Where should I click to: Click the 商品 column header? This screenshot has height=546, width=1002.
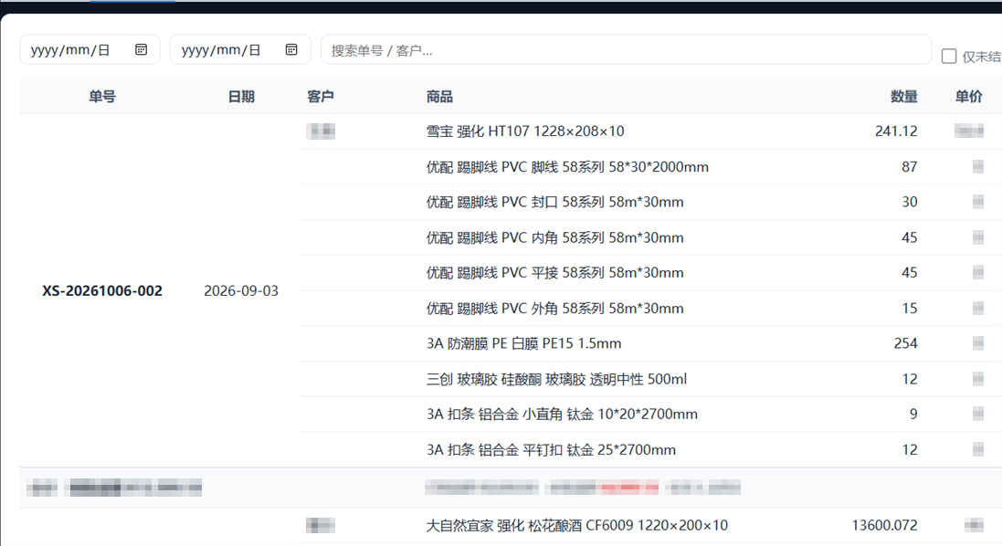pyautogui.click(x=439, y=97)
